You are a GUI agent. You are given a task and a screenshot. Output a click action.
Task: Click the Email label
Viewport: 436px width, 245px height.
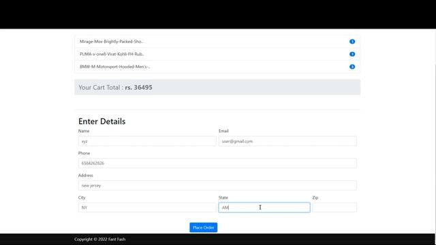[223, 131]
